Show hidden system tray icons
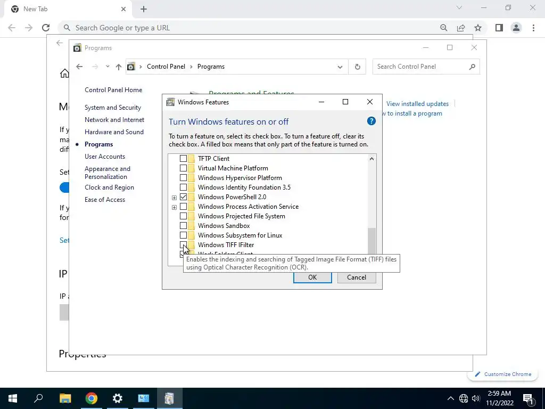This screenshot has width=545, height=409. point(450,398)
